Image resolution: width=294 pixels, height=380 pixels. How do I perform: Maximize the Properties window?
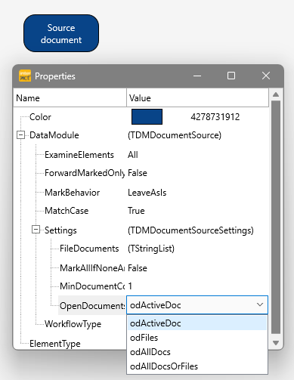(x=231, y=76)
